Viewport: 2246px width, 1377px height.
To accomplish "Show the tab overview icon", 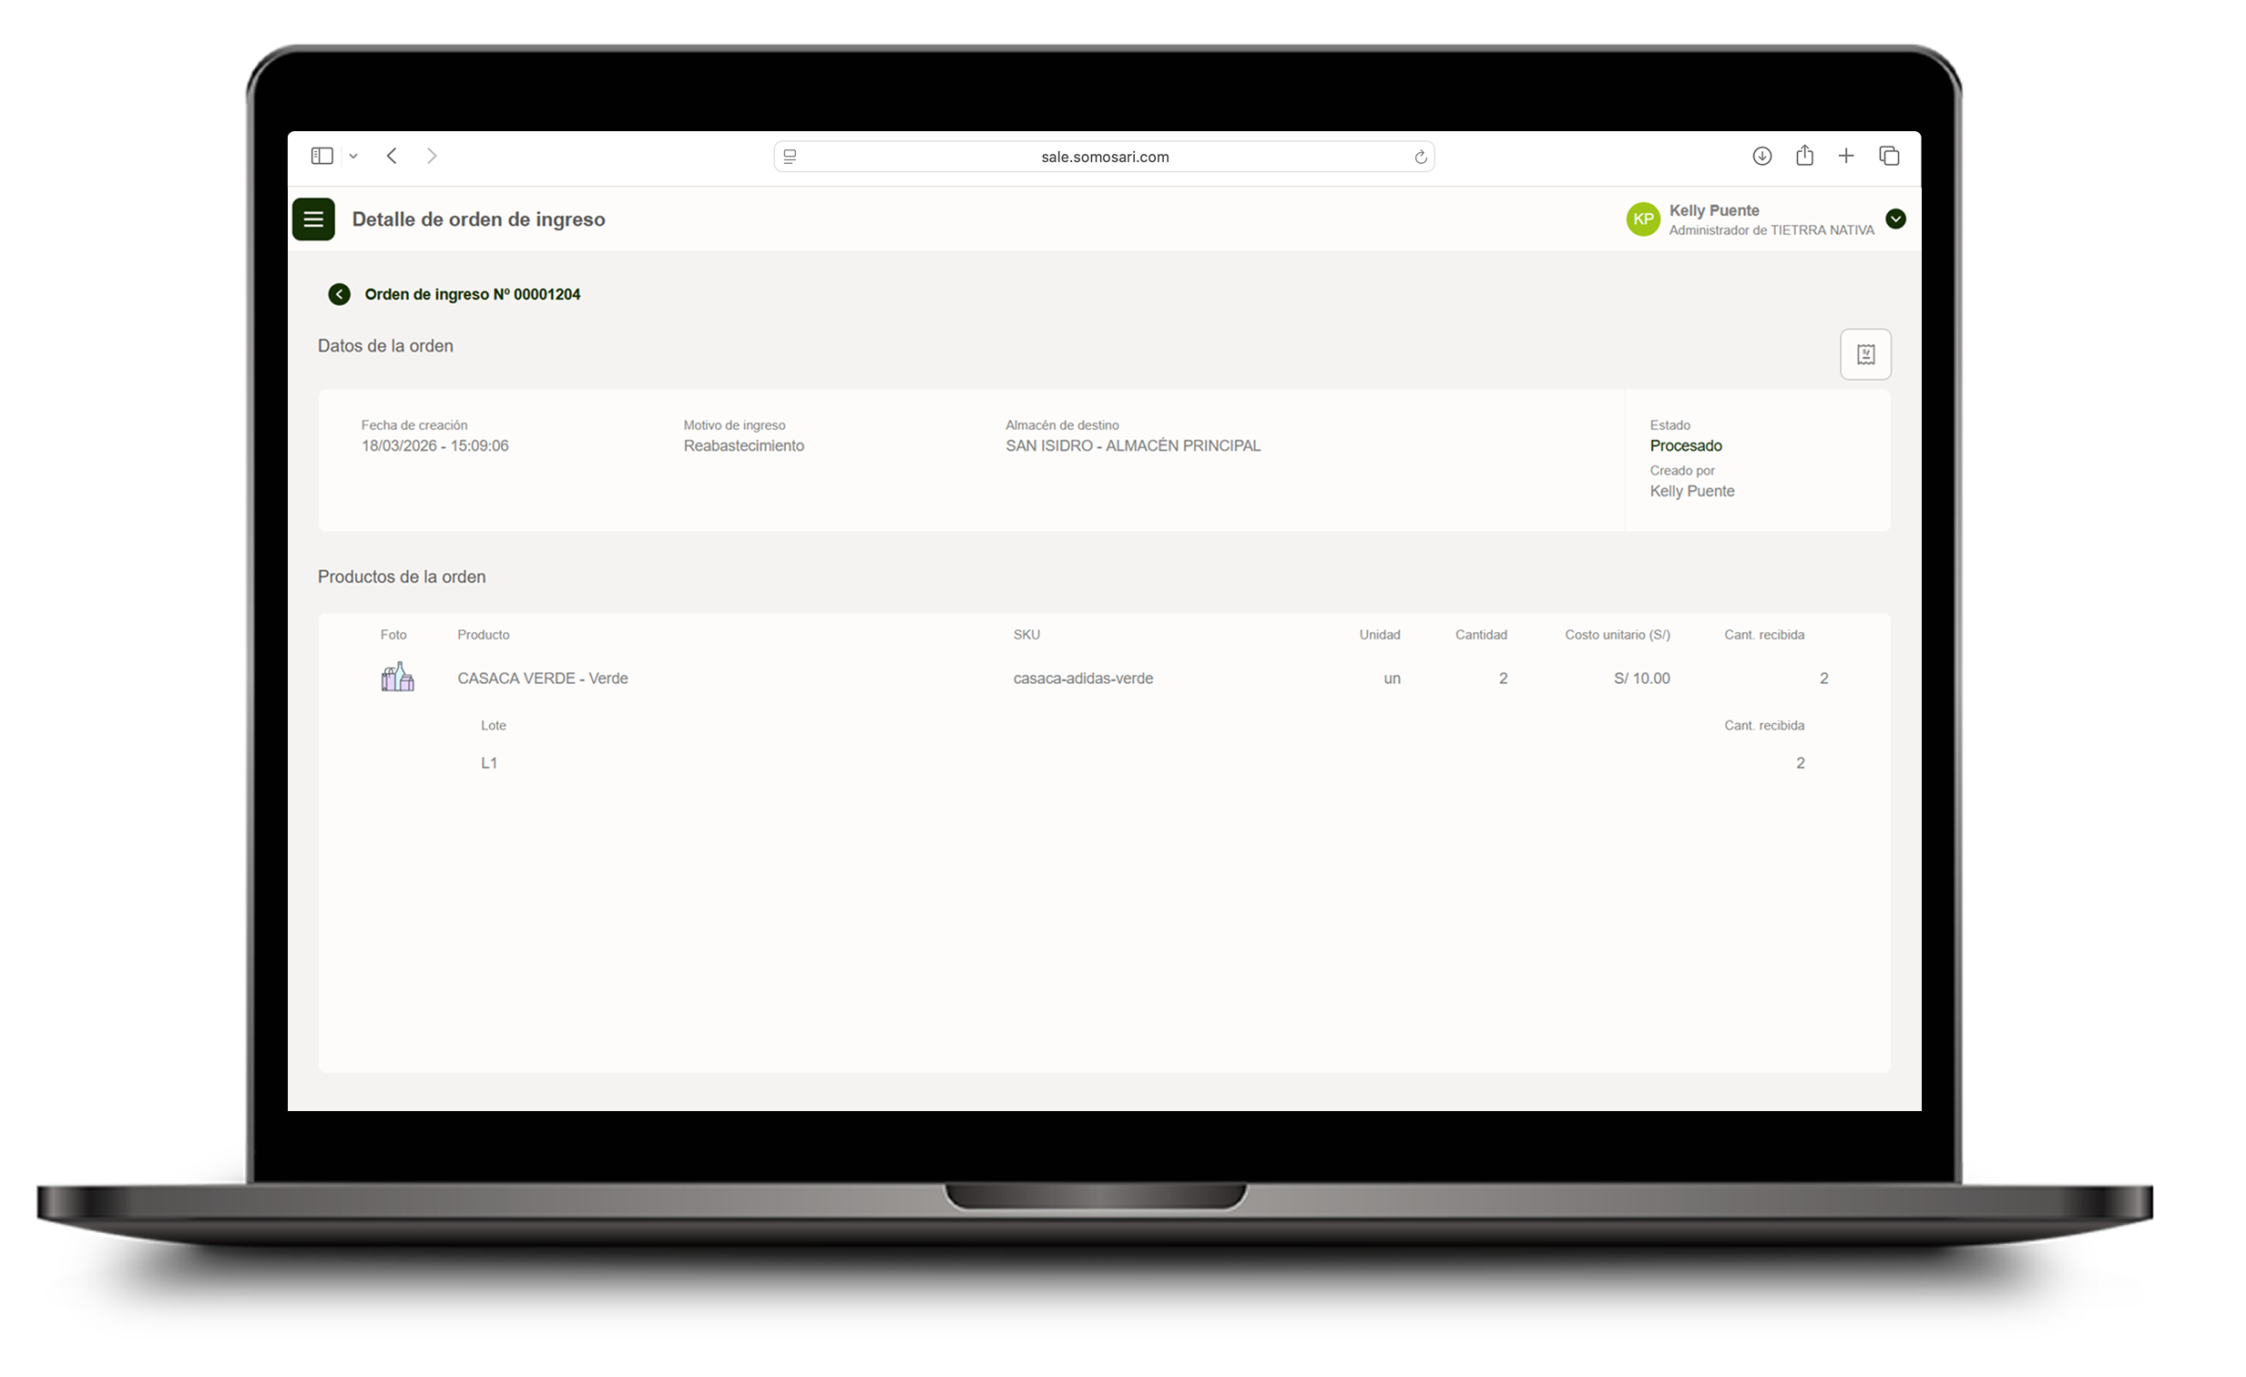I will (x=1890, y=156).
